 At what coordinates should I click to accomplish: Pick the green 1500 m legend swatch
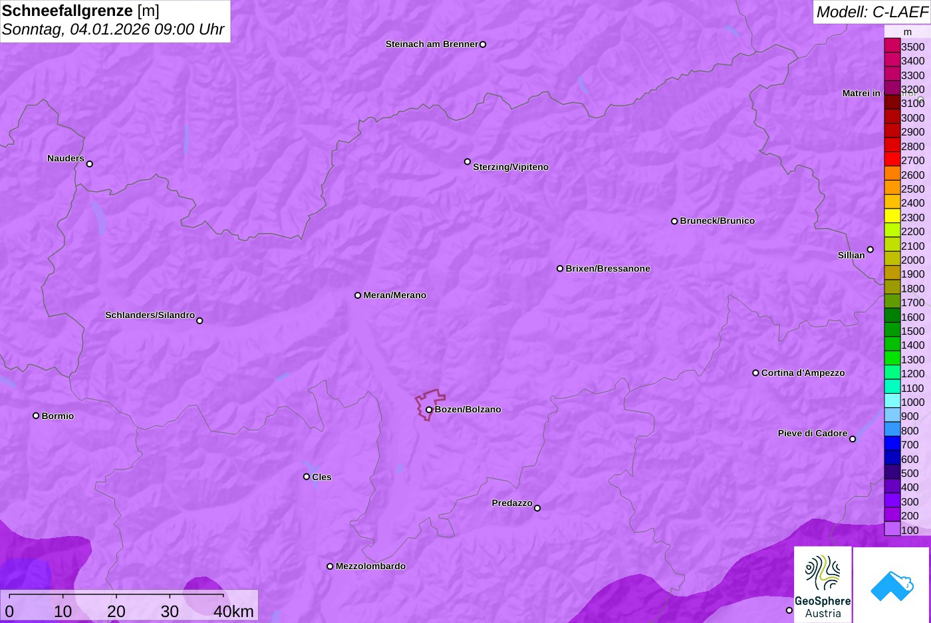click(892, 330)
